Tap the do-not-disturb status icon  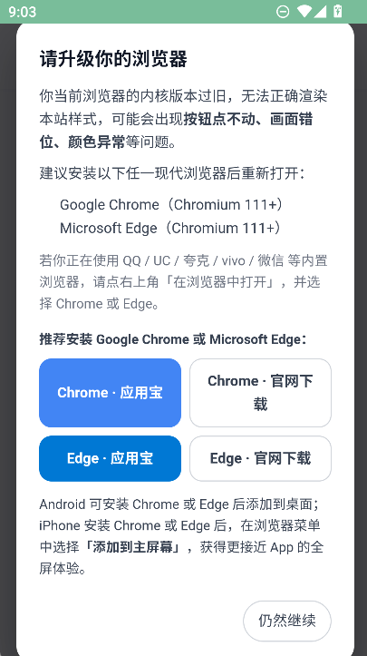coord(283,12)
